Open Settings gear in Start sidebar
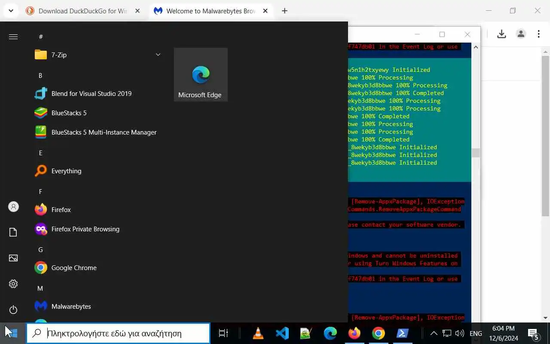Screen dimensions: 550x344 [x=13, y=284]
